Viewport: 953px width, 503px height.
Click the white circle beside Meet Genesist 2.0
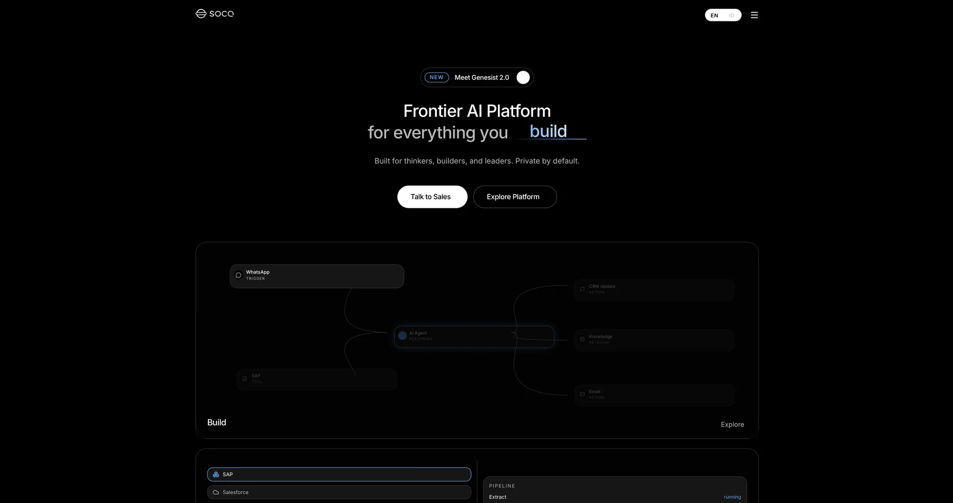point(523,77)
